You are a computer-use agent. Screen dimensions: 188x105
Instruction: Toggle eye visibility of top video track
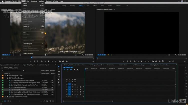point(75,79)
